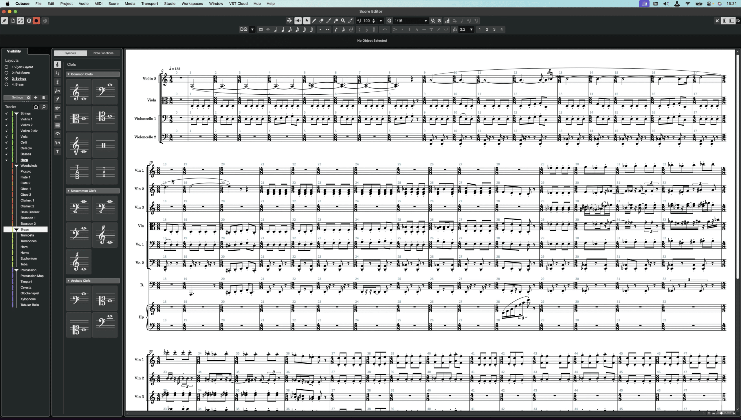This screenshot has height=420, width=741.
Task: Select the 4: Brass layout radio
Action: coord(6,85)
